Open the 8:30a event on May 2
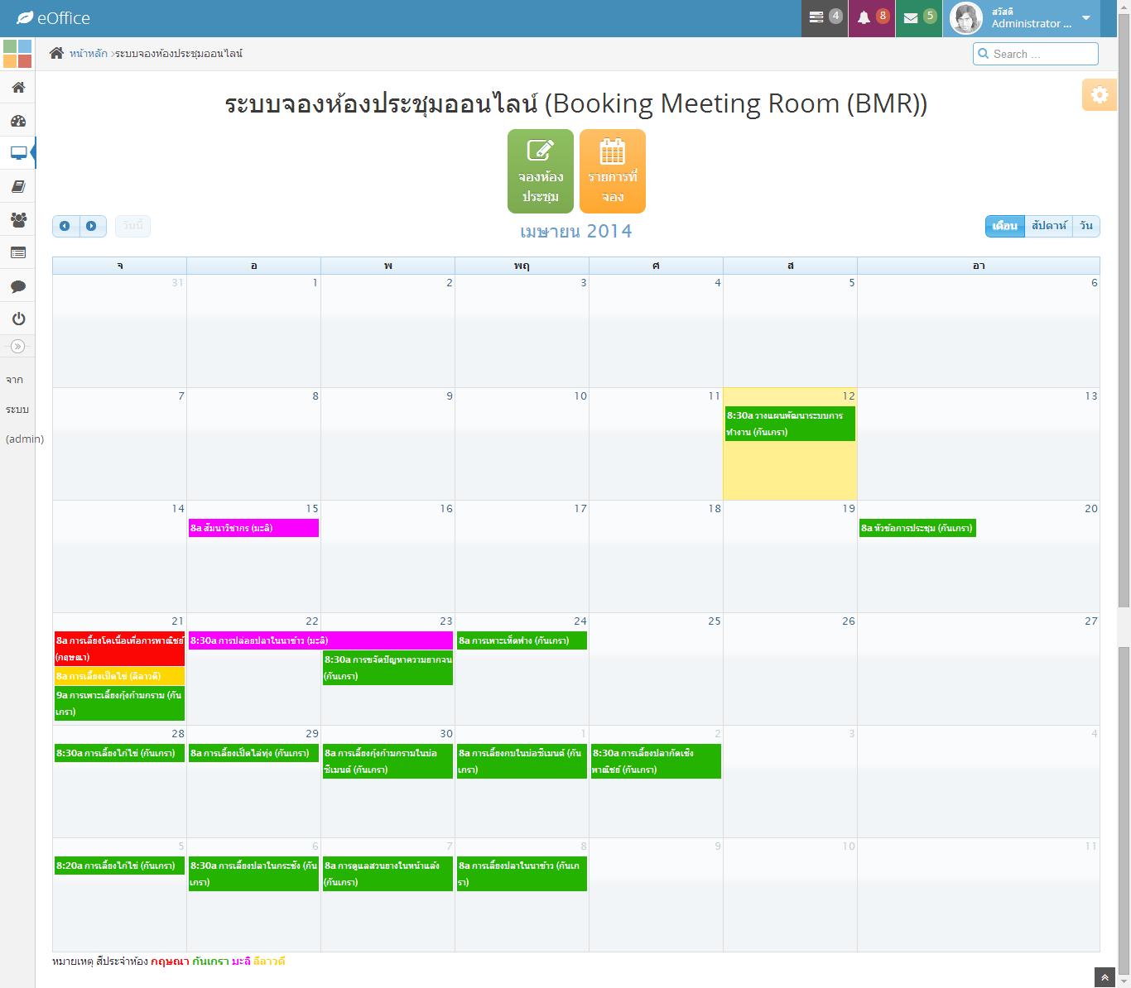The image size is (1131, 988). click(x=656, y=761)
